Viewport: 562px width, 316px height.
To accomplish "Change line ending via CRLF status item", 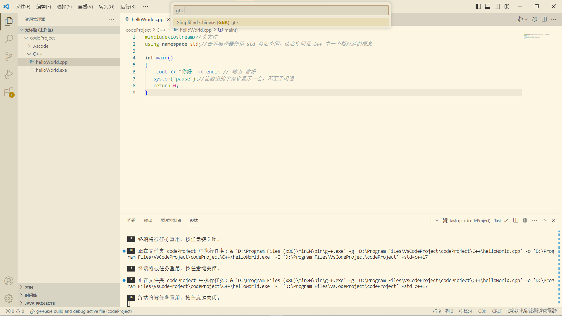I will pyautogui.click(x=497, y=311).
